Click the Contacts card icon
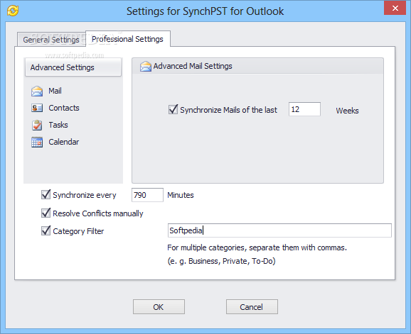The image size is (411, 334). tap(37, 108)
